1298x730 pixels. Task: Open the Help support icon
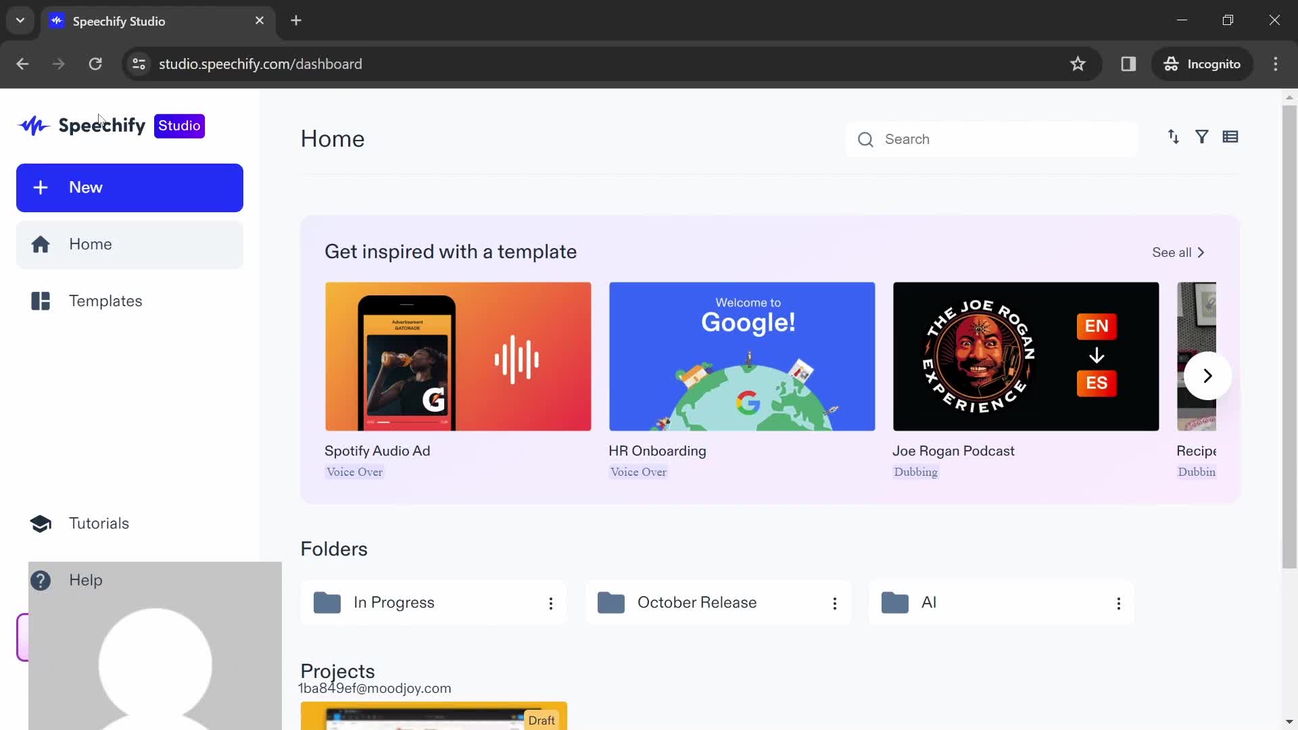pyautogui.click(x=40, y=580)
